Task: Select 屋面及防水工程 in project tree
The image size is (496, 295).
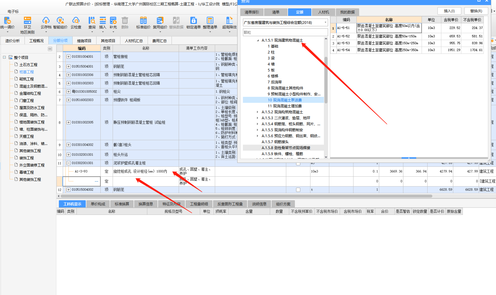Action: pos(32,108)
